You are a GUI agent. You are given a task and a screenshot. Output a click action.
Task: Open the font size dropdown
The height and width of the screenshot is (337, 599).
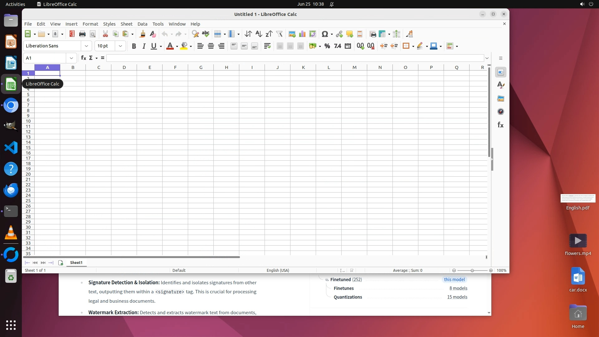120,46
